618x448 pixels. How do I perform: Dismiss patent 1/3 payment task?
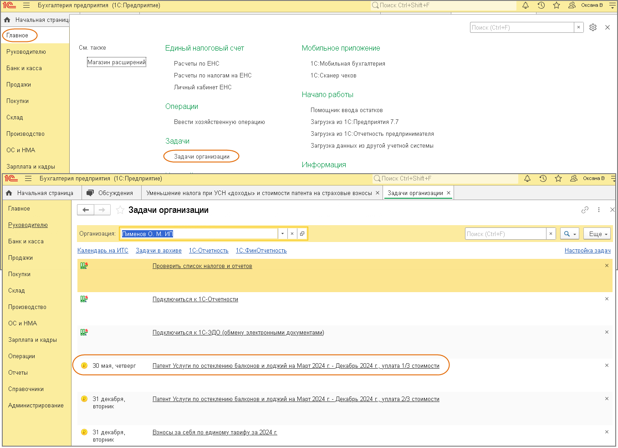tap(607, 366)
